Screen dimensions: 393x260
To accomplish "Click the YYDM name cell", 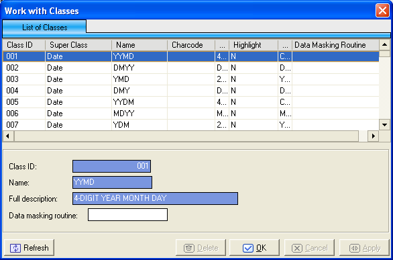I will [x=139, y=102].
